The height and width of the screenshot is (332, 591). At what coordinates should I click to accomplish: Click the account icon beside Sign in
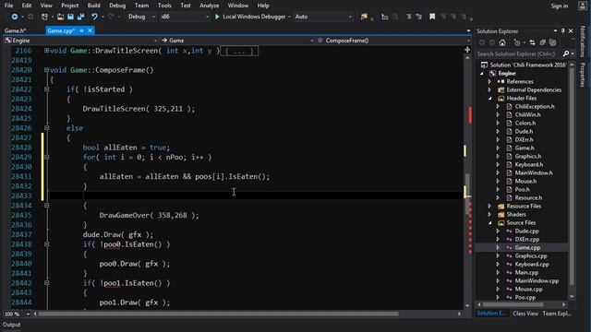(583, 6)
